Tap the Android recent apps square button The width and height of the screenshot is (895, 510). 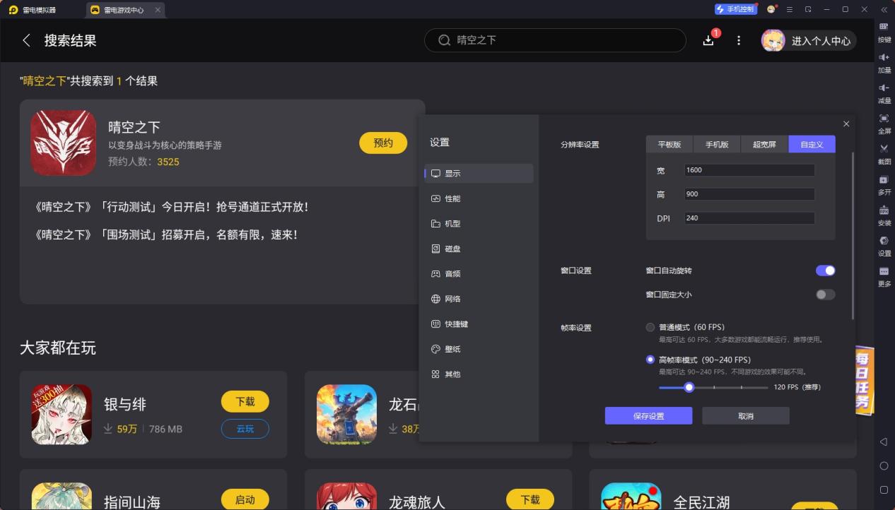tap(884, 490)
